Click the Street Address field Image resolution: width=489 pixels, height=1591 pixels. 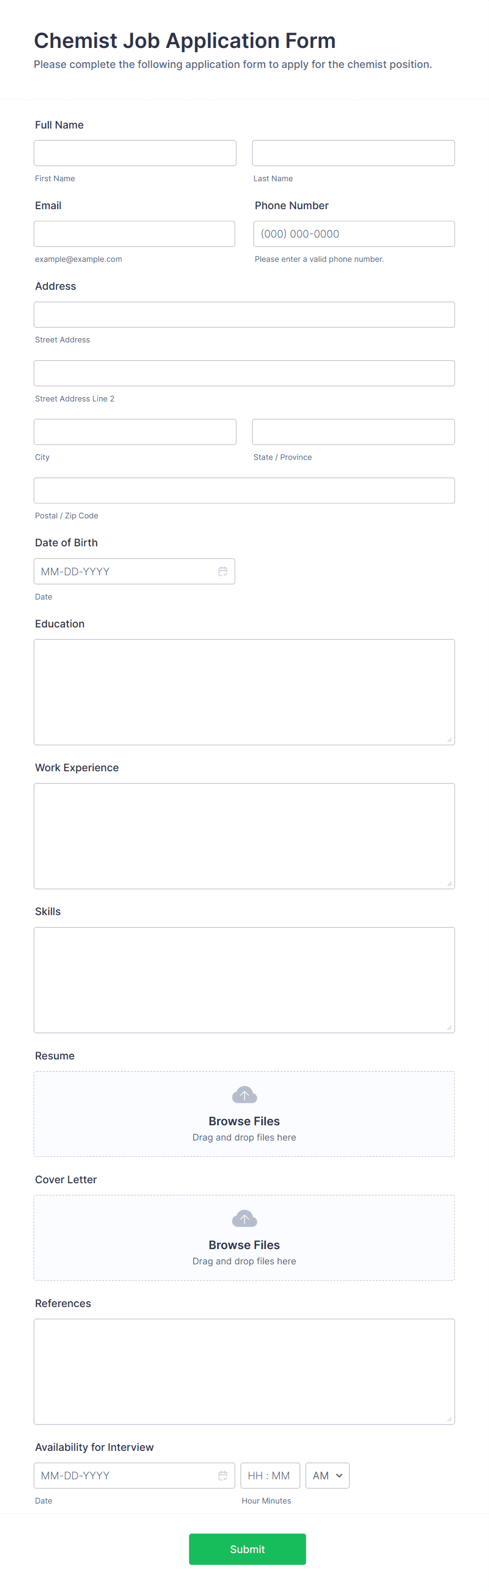pos(244,315)
